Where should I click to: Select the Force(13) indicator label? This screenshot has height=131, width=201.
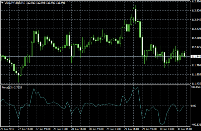[x=7, y=87]
